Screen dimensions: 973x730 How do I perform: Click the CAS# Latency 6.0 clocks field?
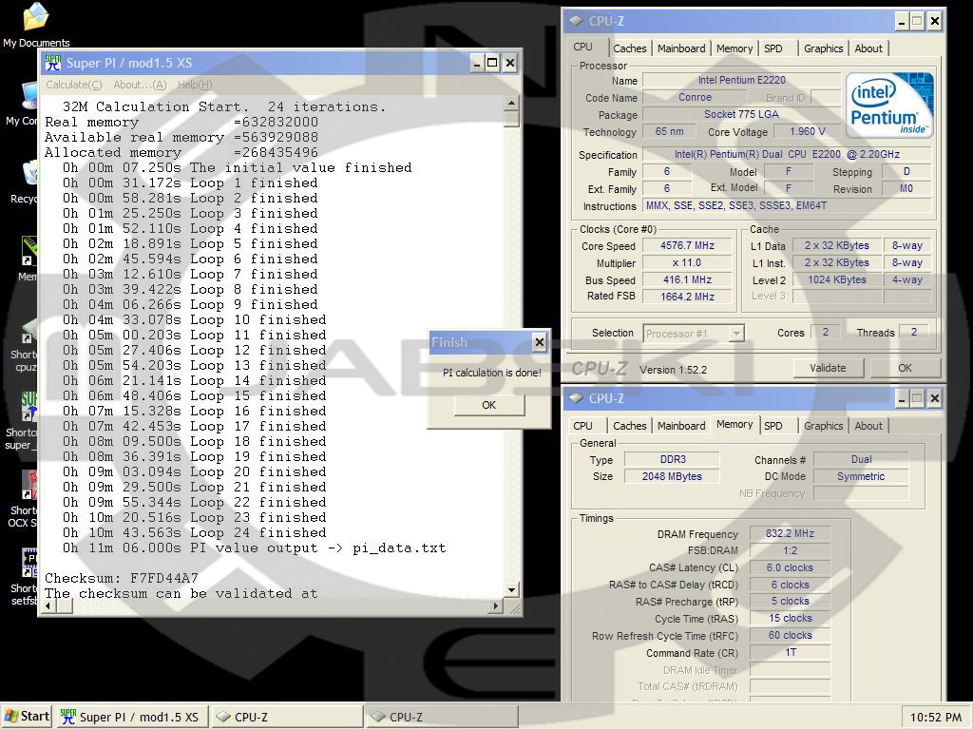click(x=790, y=567)
